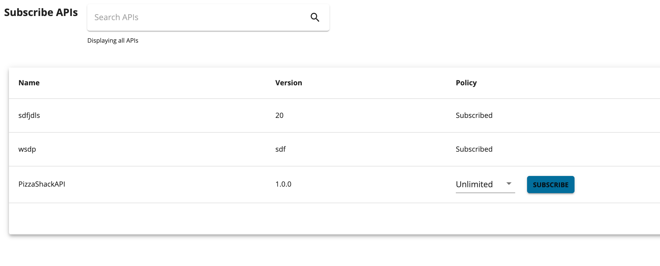Image resolution: width=660 pixels, height=266 pixels.
Task: Select the wsdp API row
Action: pos(27,149)
